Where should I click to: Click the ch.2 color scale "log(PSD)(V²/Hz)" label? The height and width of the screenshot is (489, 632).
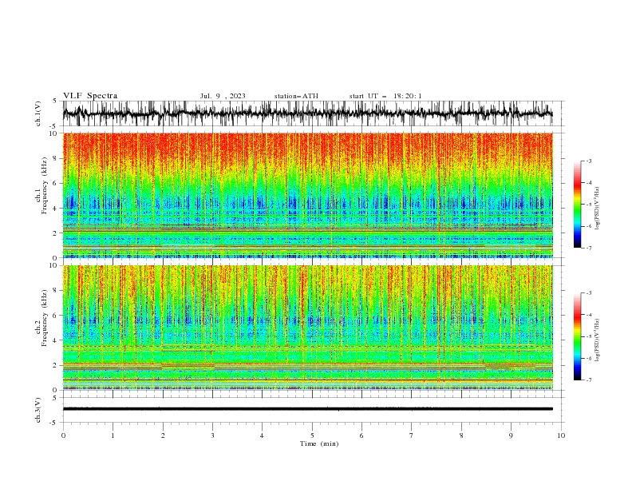coord(598,340)
